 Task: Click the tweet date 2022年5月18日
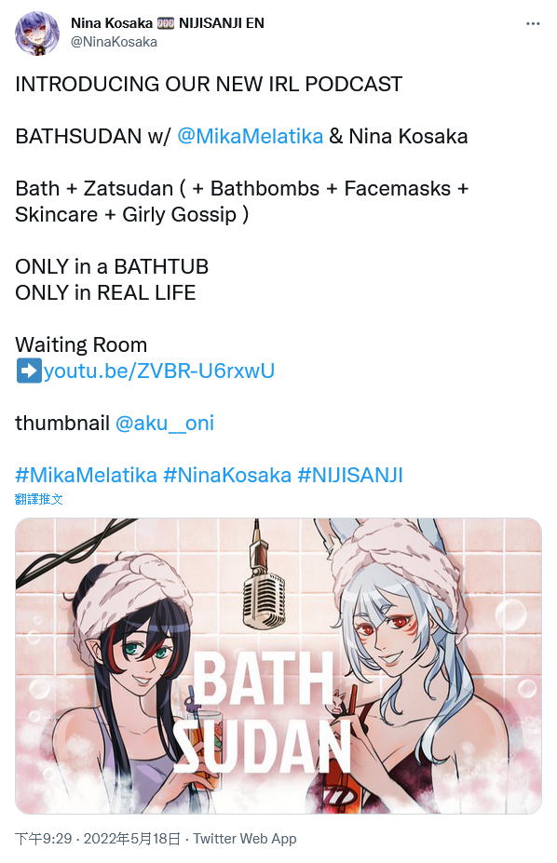tap(132, 839)
